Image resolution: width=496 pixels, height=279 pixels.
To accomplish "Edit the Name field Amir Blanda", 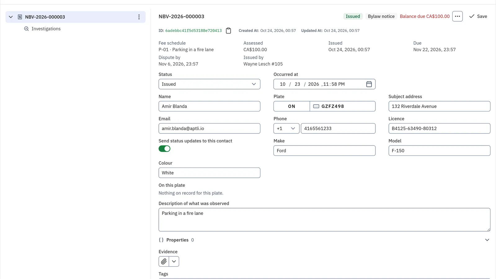I will (x=209, y=106).
